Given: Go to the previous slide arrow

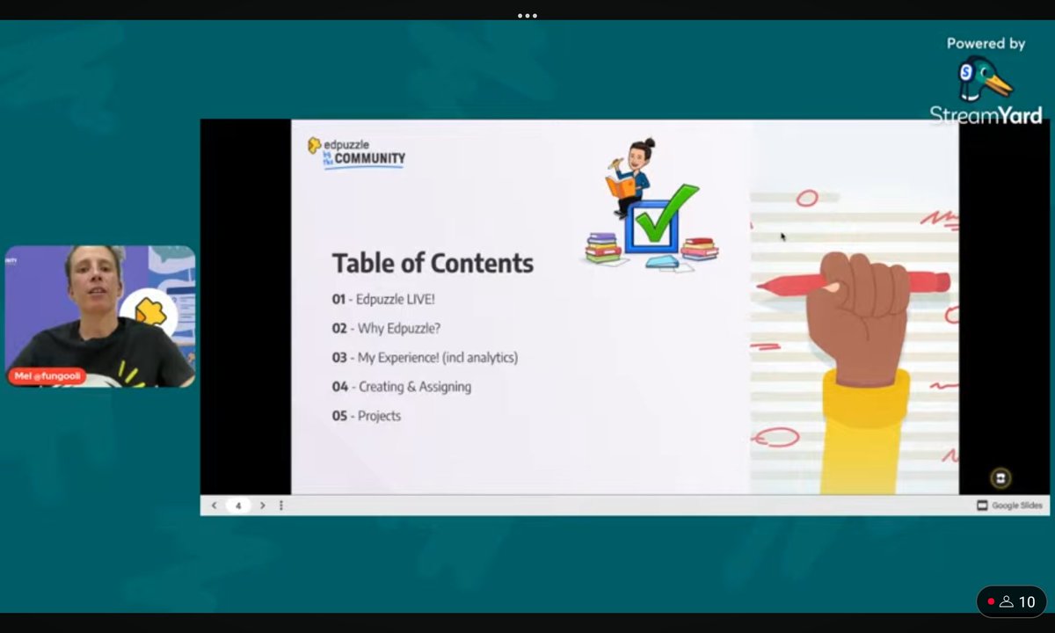Looking at the screenshot, I should [x=214, y=506].
